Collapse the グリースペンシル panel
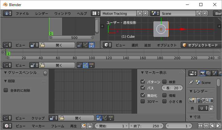Viewport: 222px width, 130px height. [5, 73]
